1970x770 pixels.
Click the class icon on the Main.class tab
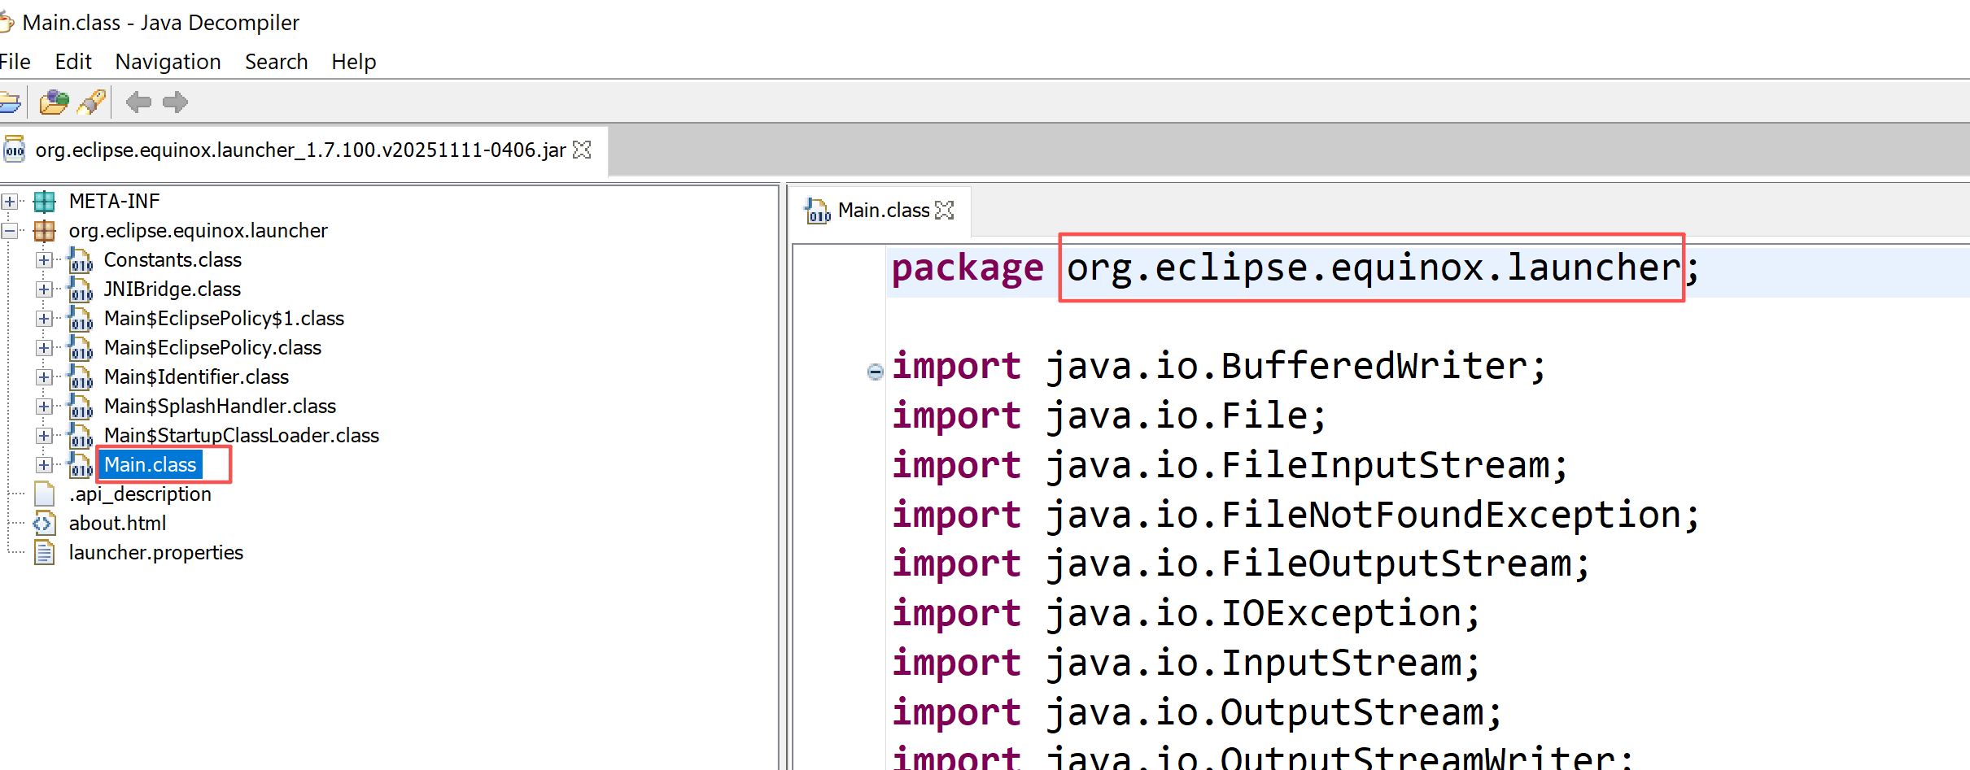click(817, 211)
